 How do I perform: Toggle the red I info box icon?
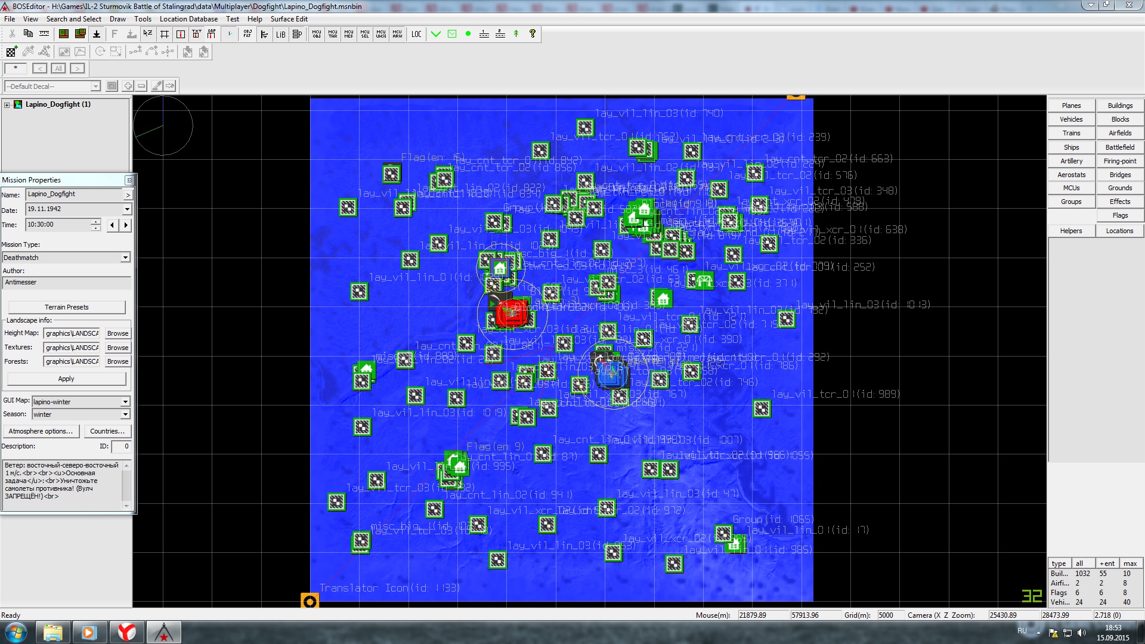(x=180, y=34)
